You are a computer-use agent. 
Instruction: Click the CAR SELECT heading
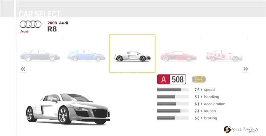(x=40, y=14)
